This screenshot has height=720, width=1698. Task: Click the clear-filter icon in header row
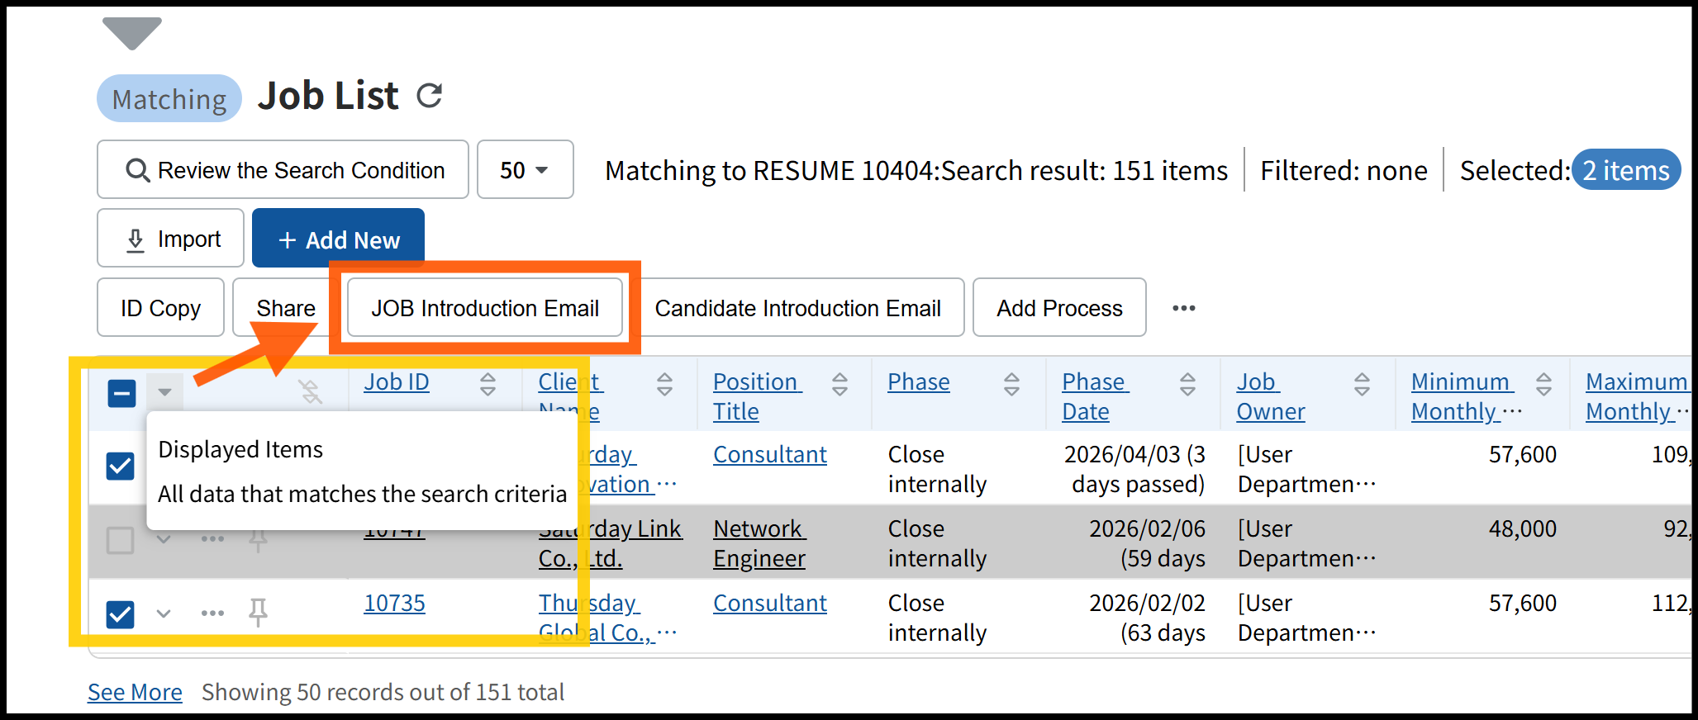click(311, 391)
